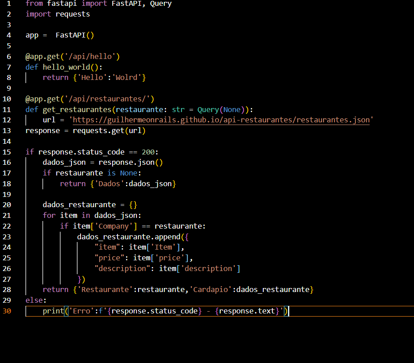Image resolution: width=414 pixels, height=363 pixels.
Task: Click 'FastAPI()' on line 4
Action: click(75, 35)
